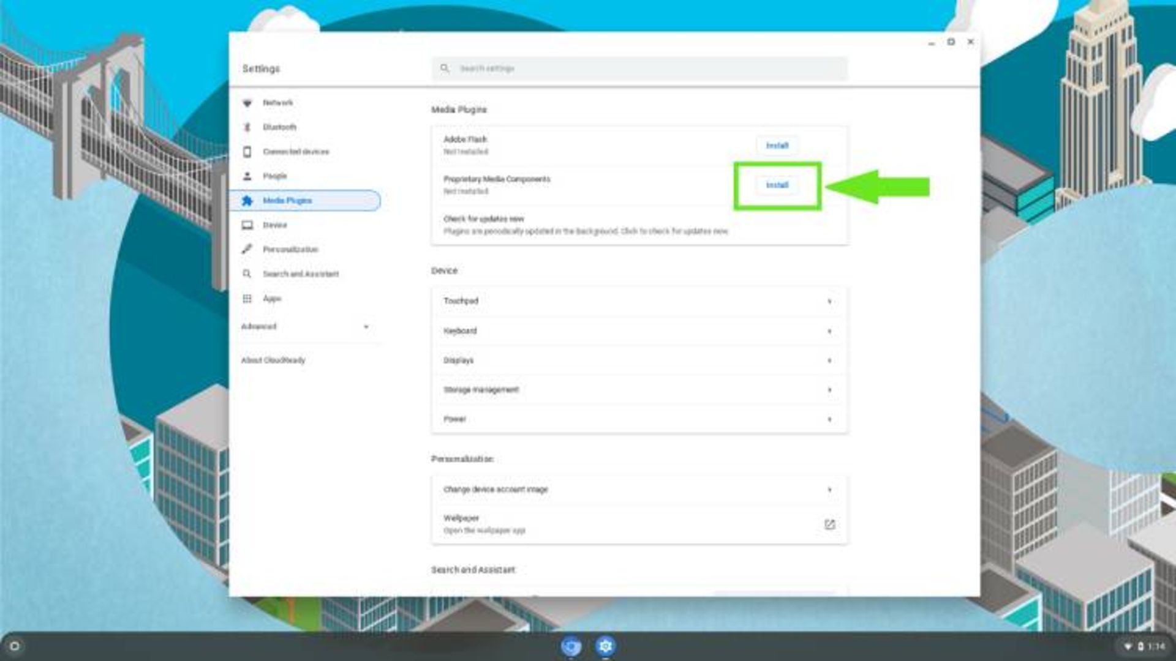
Task: Open status tray by clicking the clock
Action: pos(1156,646)
